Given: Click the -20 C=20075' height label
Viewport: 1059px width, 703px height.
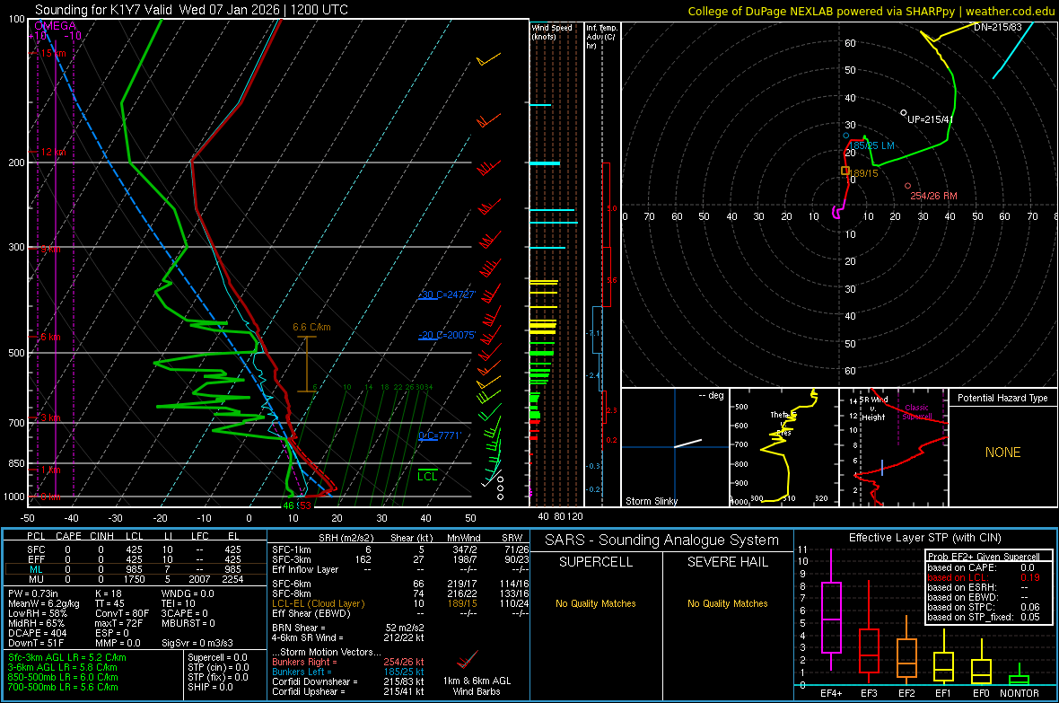Looking at the screenshot, I should tap(448, 335).
